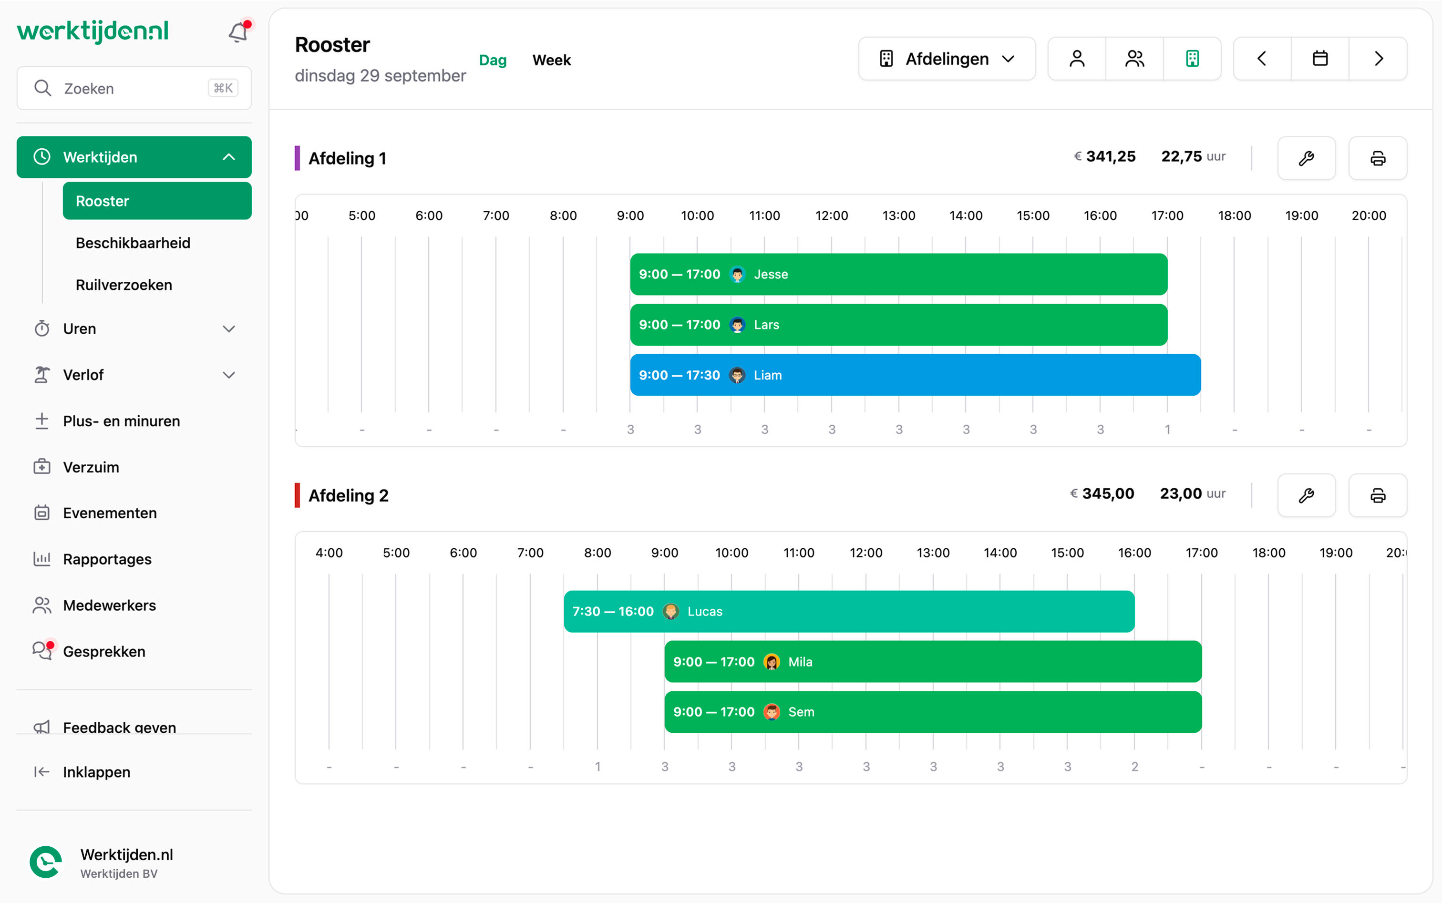1442x903 pixels.
Task: Click the plus-minus icon
Action: coord(42,421)
